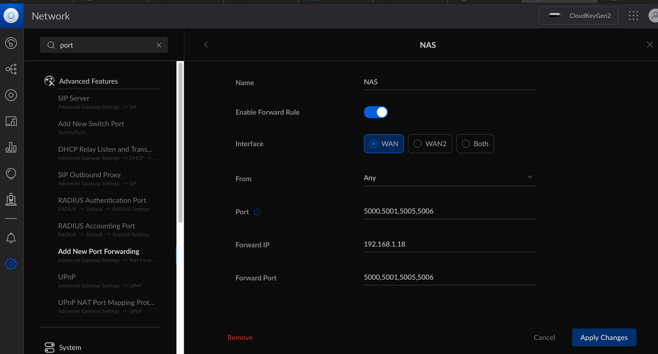Screen dimensions: 658x354
Task: Open the Dashboard speedometer icon in sidebar
Action: 12,43
